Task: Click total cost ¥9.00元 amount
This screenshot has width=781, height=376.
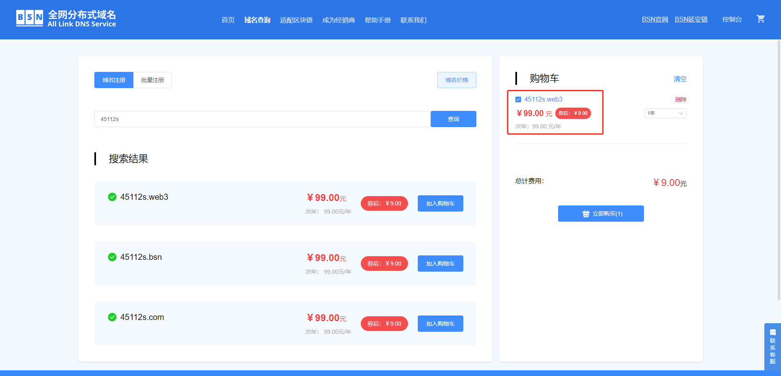Action: coord(670,183)
